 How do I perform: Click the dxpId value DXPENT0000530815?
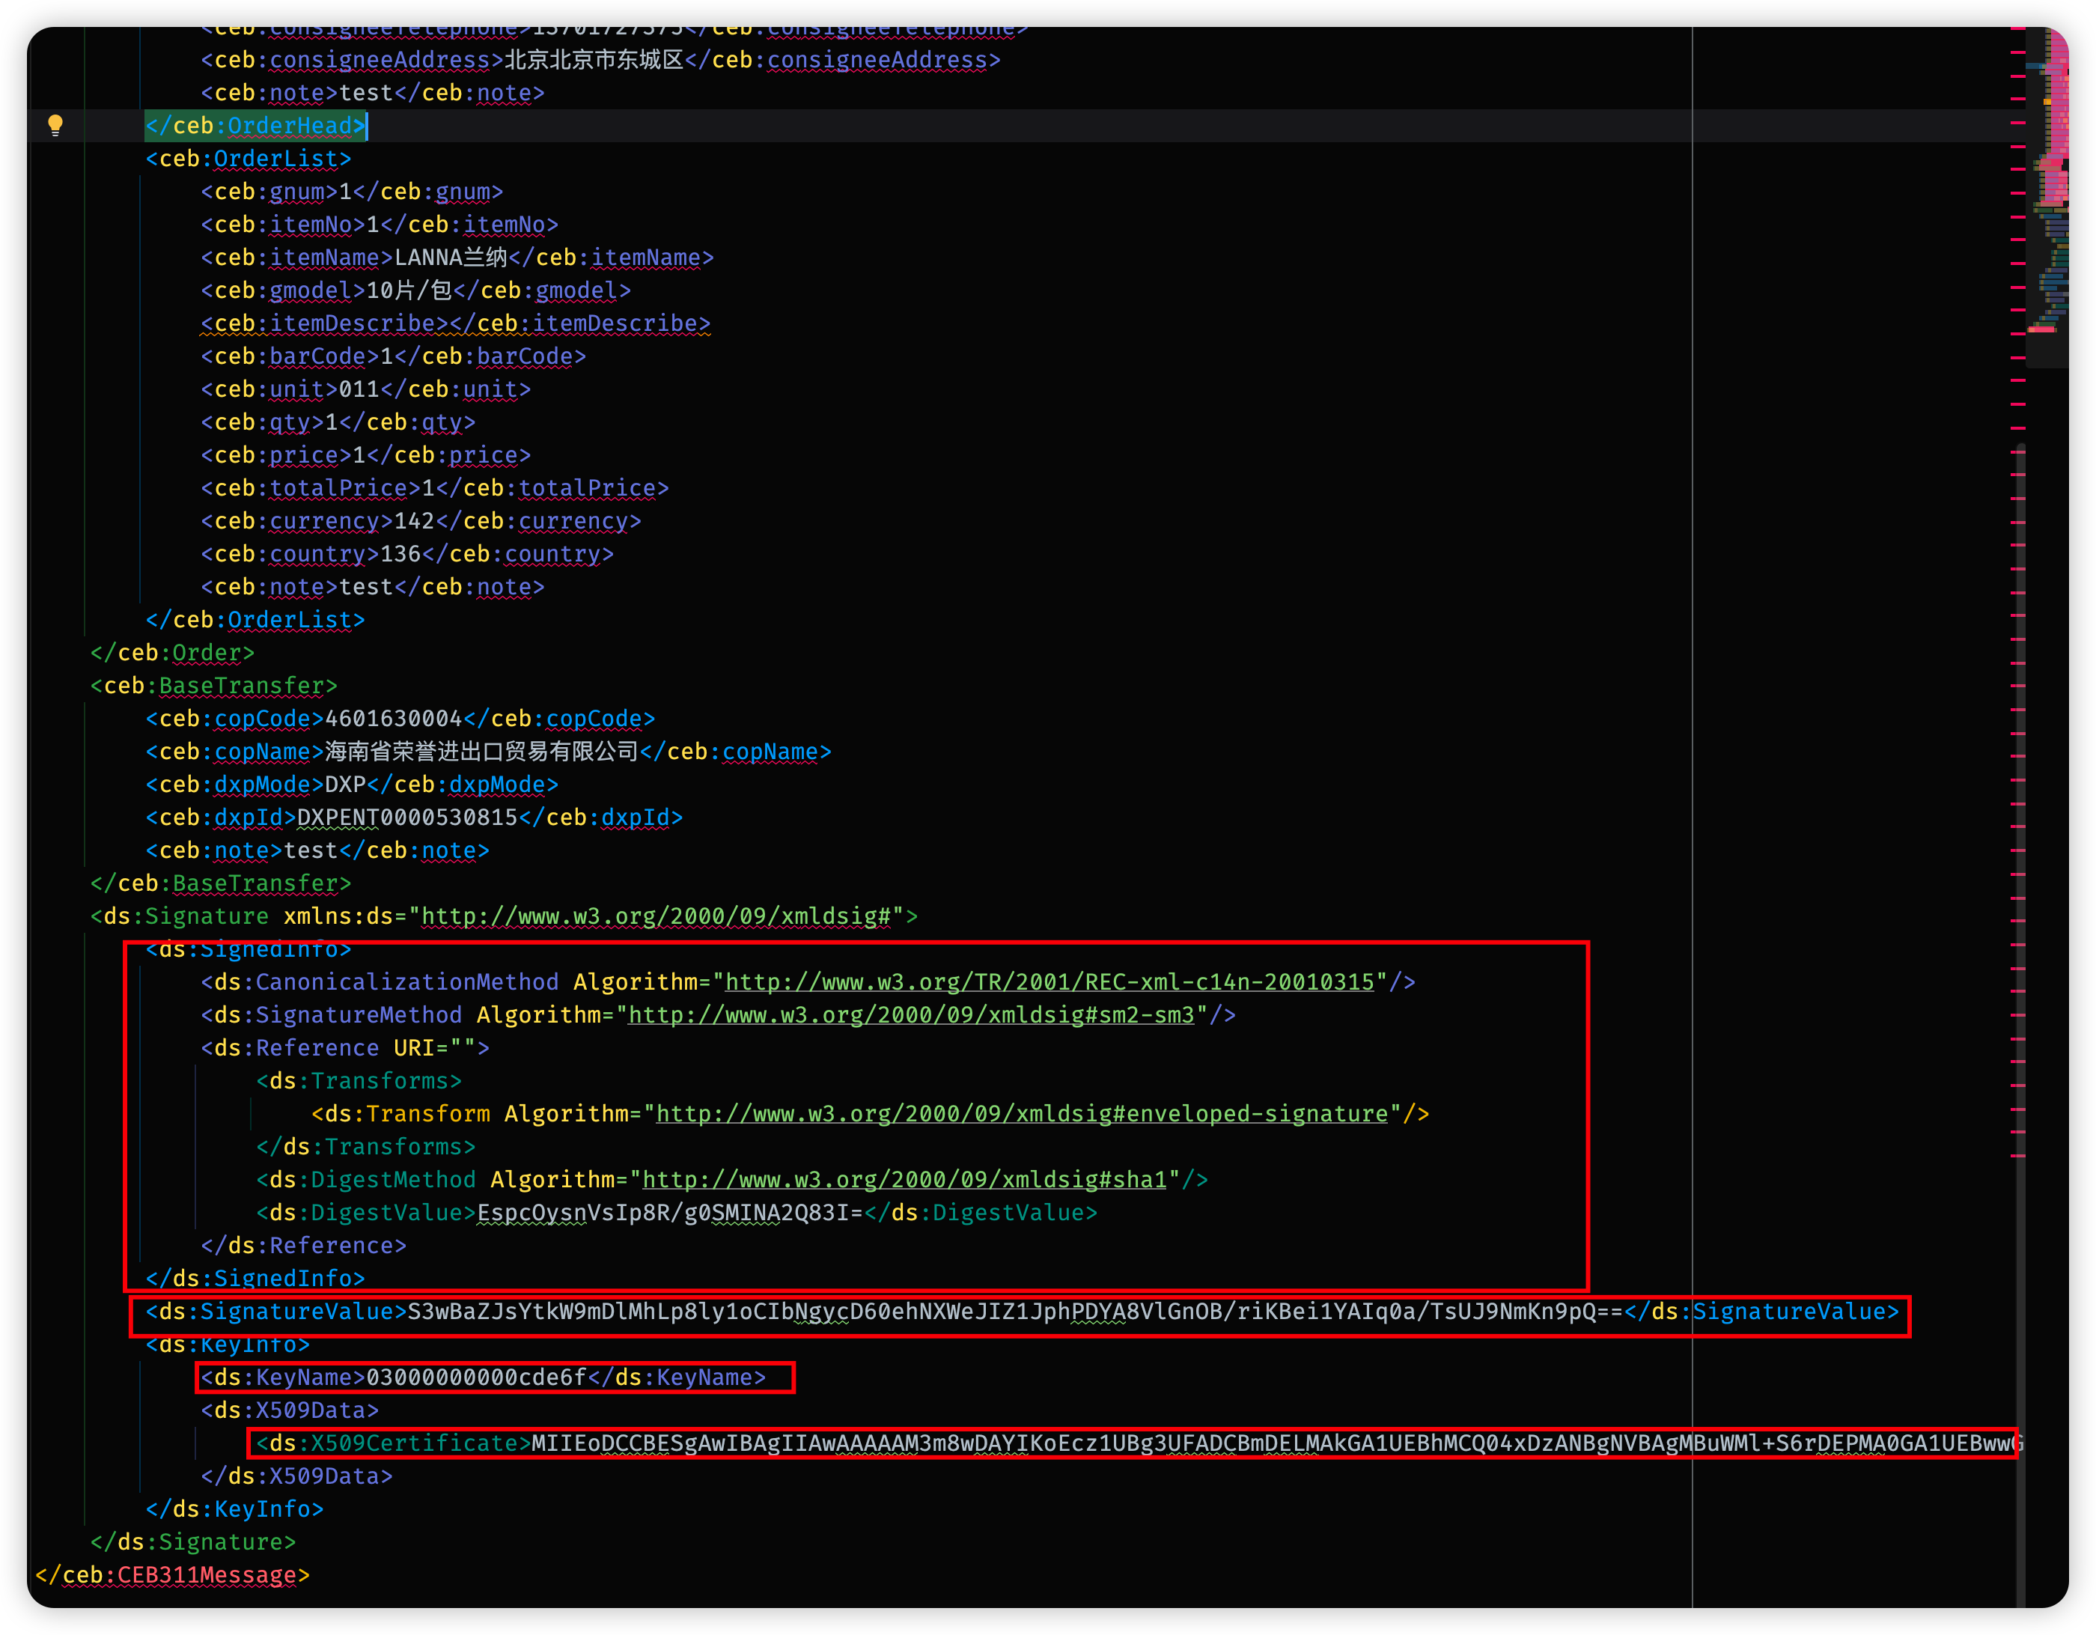[x=407, y=817]
